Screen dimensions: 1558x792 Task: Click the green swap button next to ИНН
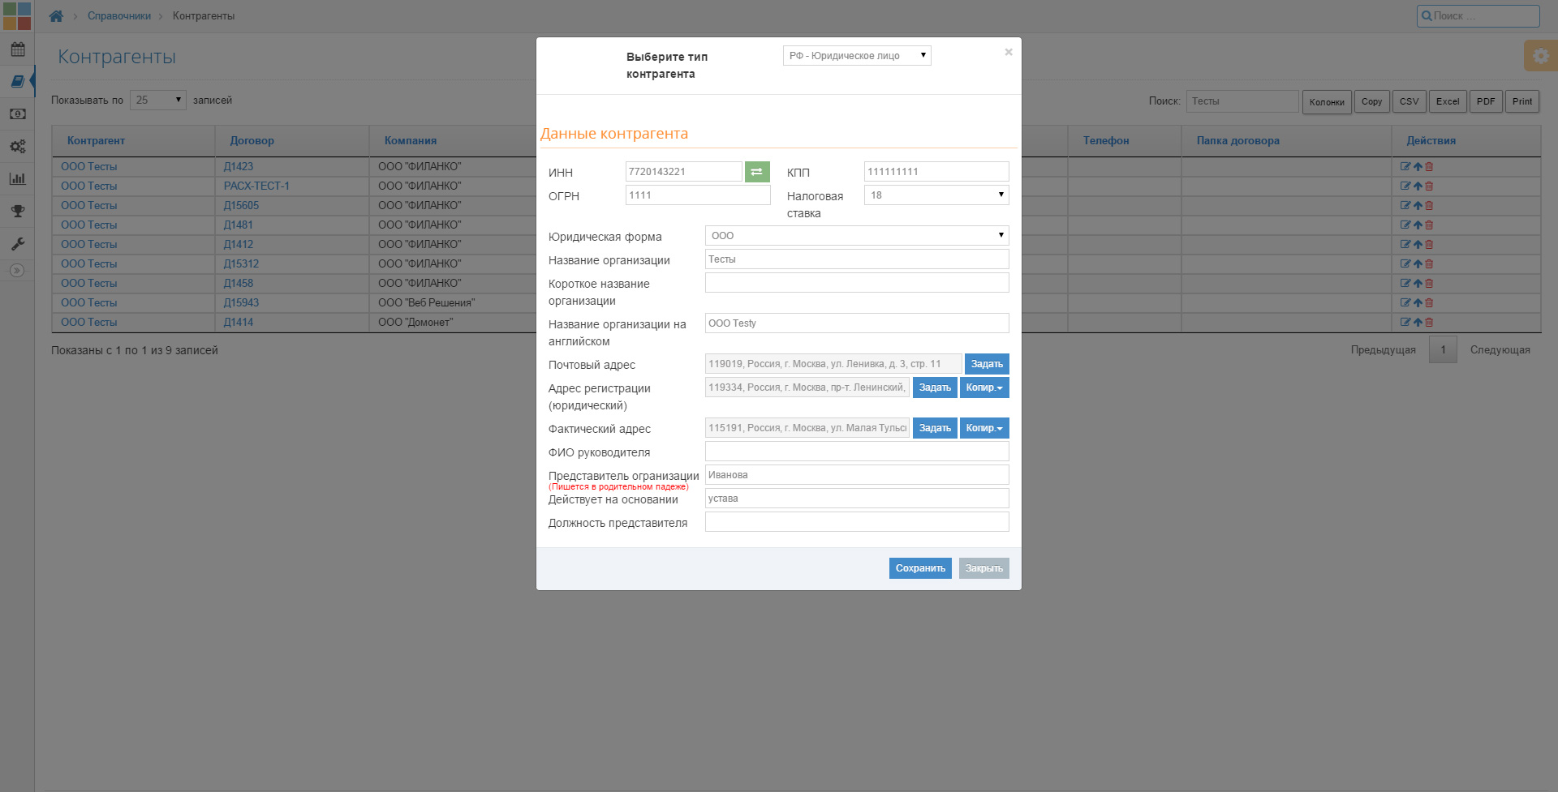[x=756, y=172]
